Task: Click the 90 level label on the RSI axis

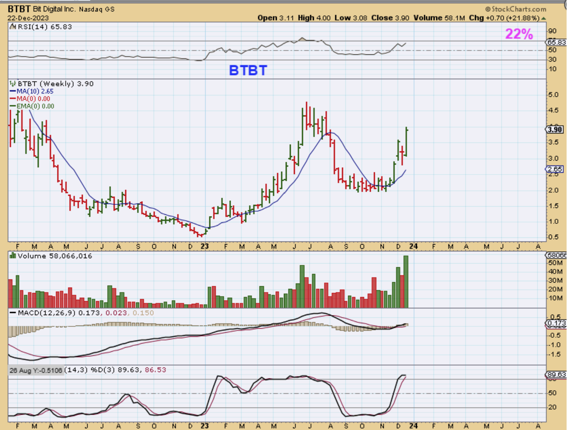Action: (552, 31)
